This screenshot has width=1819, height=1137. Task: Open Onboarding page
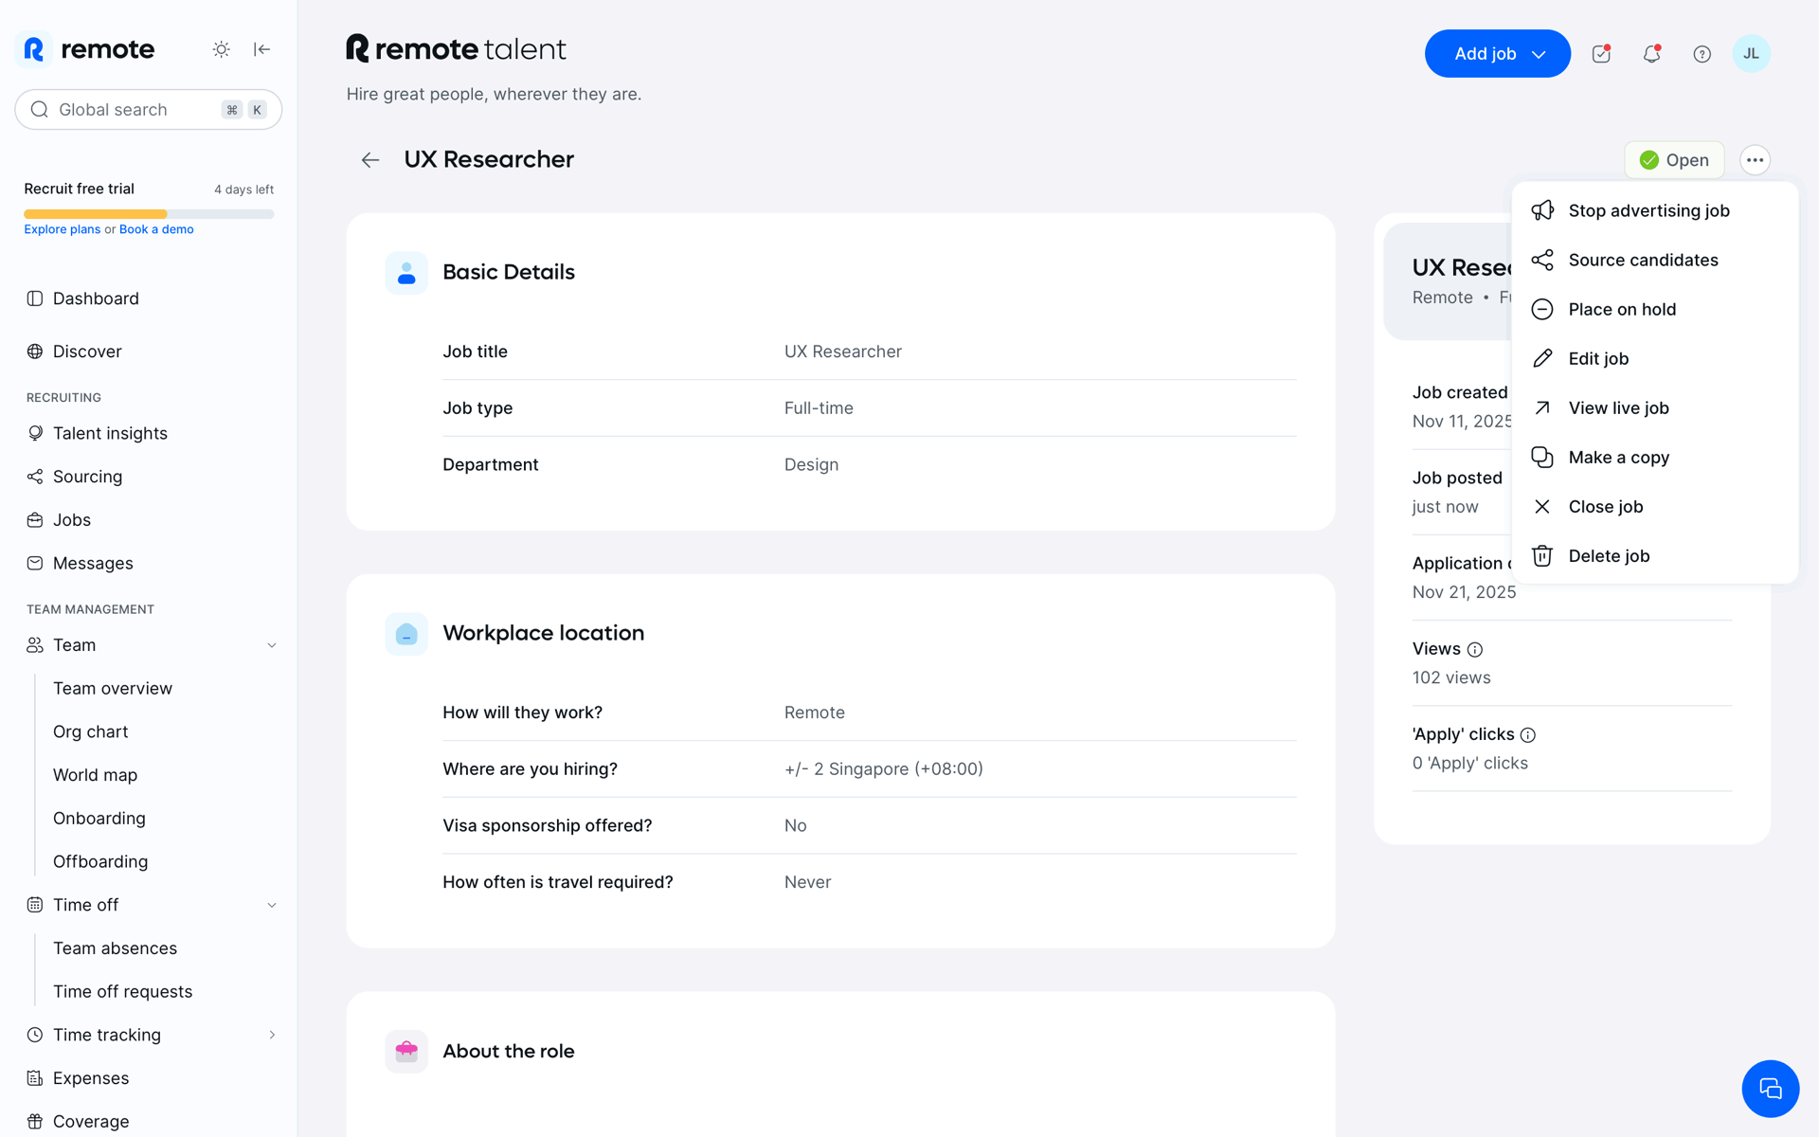tap(99, 819)
